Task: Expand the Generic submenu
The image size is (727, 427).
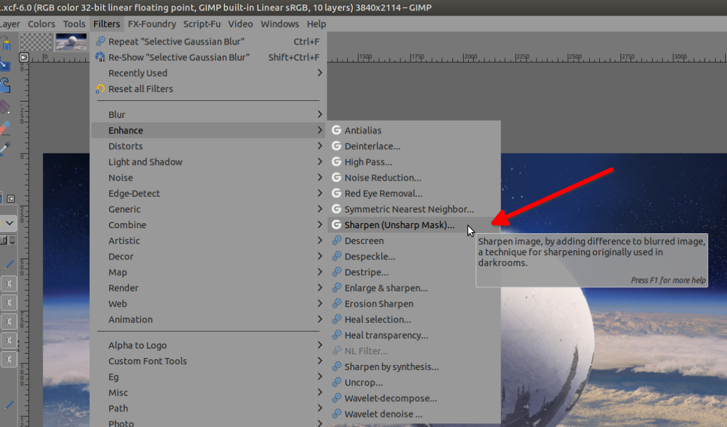Action: [x=209, y=209]
